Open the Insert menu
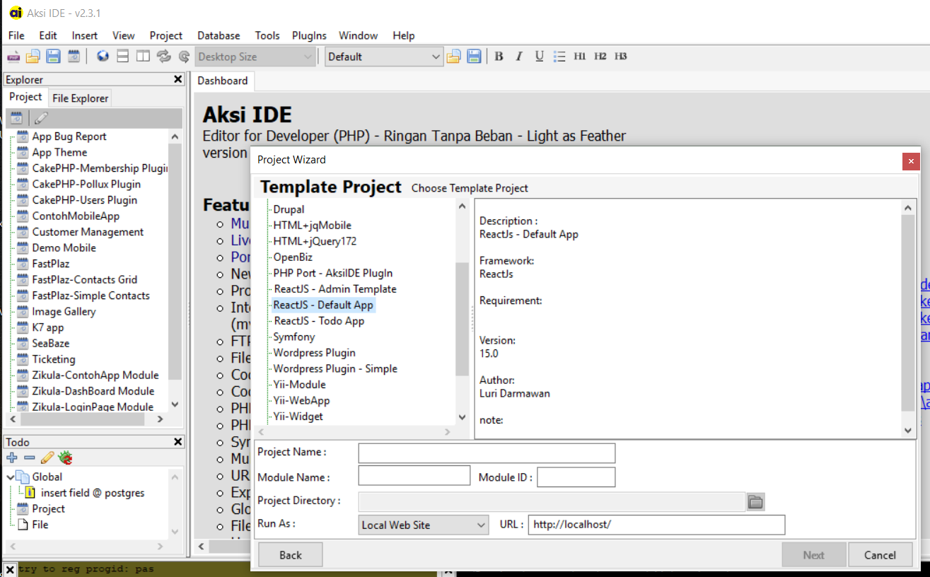This screenshot has height=577, width=930. tap(85, 35)
